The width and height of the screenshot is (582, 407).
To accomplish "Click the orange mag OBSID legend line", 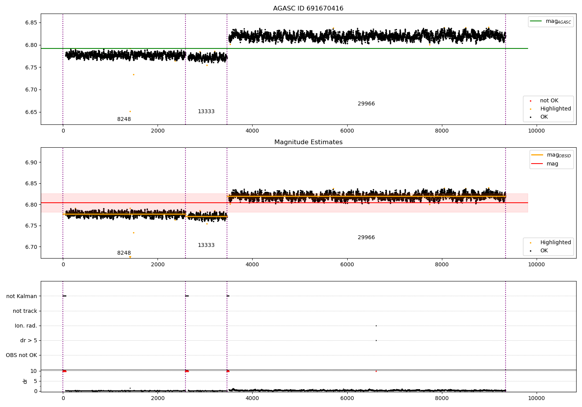I will click(x=537, y=155).
